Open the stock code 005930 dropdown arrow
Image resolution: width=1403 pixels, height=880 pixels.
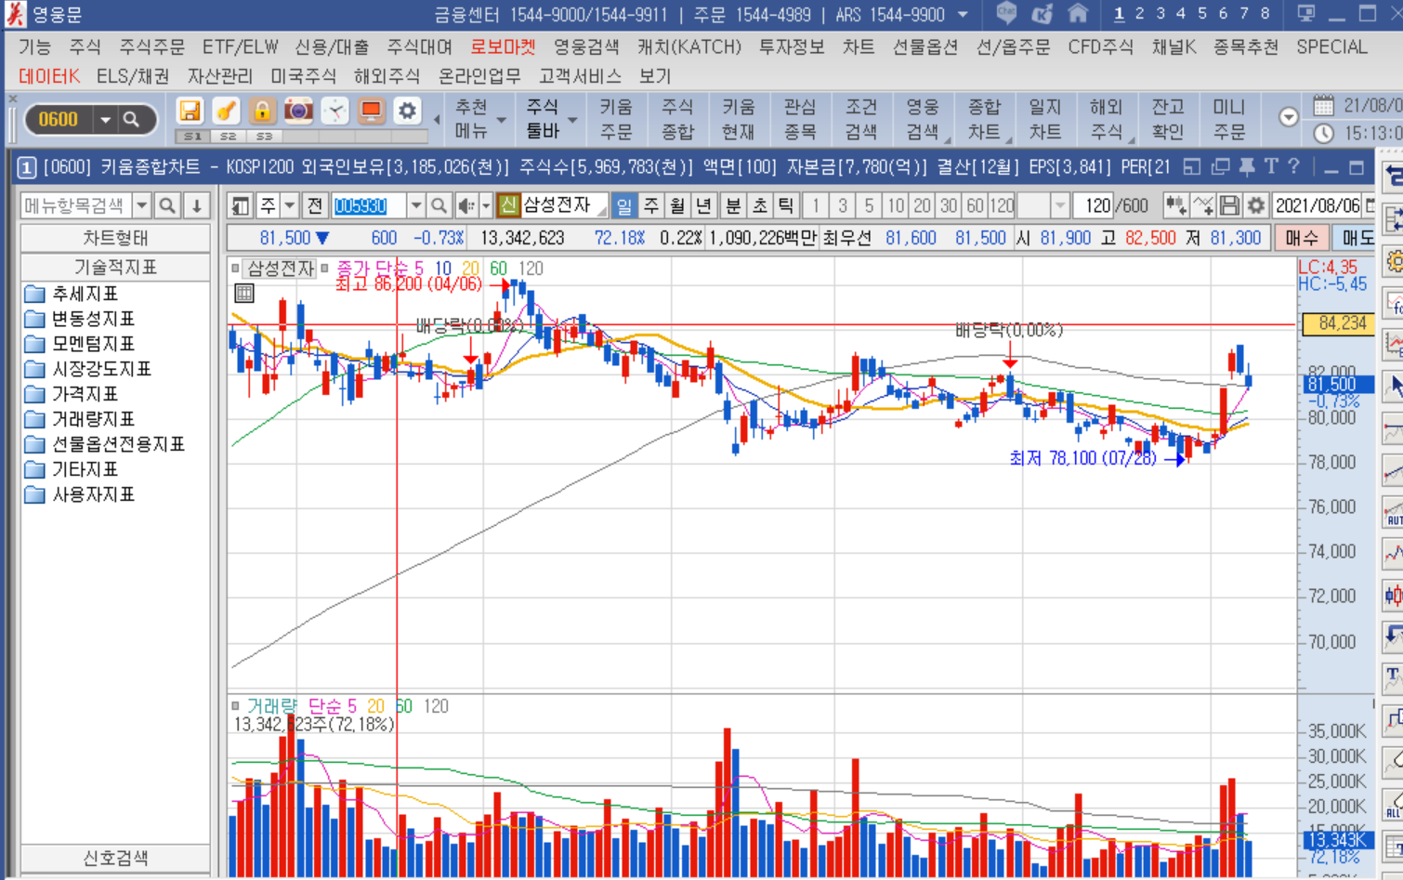pos(416,205)
